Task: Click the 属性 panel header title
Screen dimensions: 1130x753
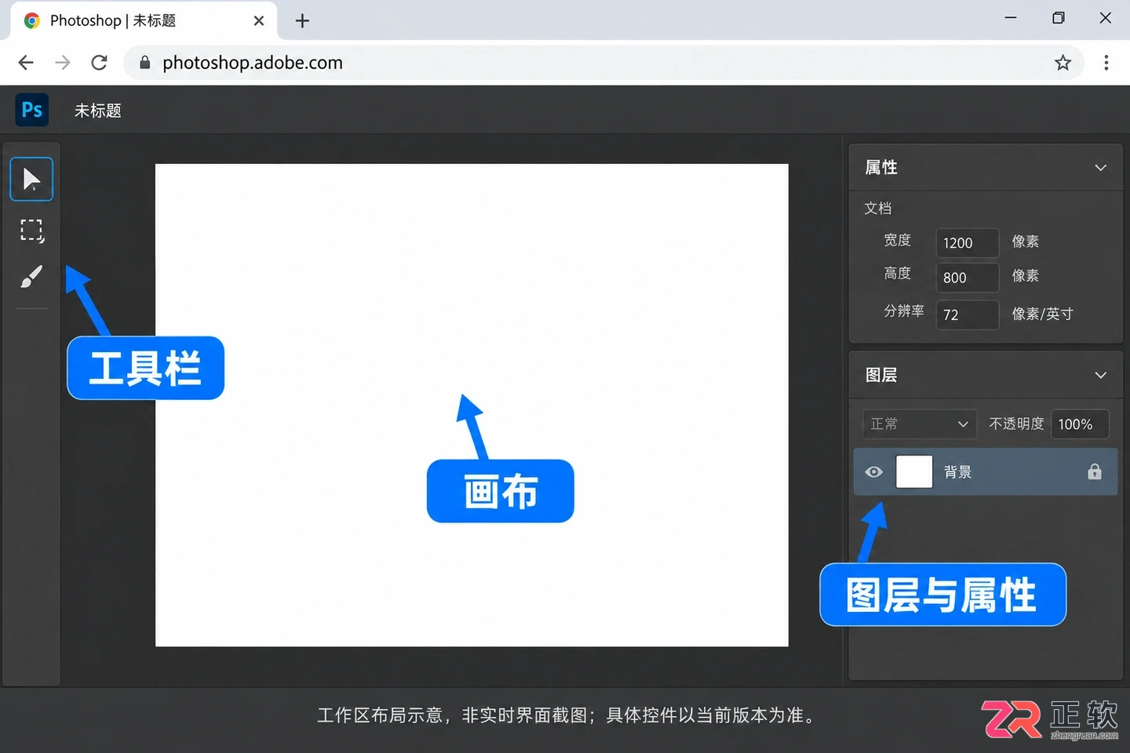Action: point(881,168)
